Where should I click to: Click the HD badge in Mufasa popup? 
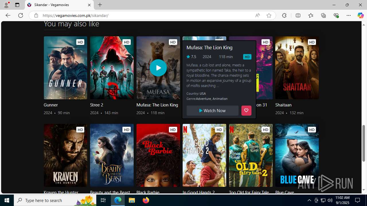point(247,57)
